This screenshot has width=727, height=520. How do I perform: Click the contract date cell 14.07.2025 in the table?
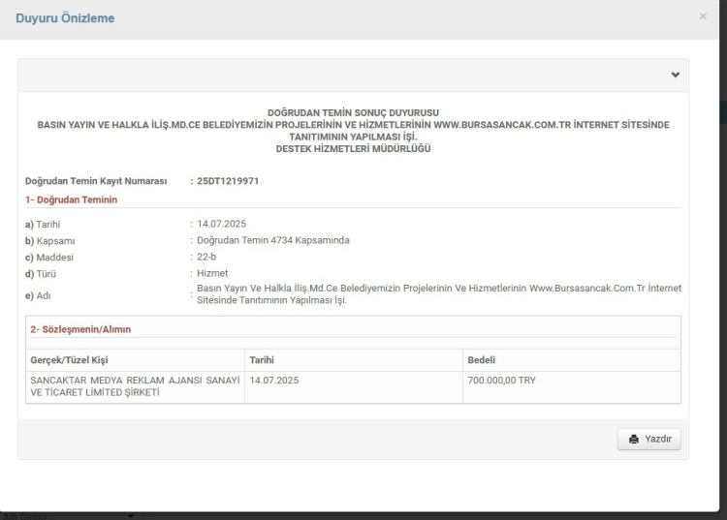[273, 381]
